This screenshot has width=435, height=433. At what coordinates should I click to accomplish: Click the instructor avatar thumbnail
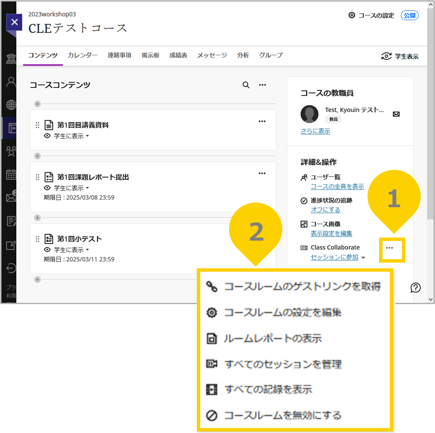[x=309, y=114]
